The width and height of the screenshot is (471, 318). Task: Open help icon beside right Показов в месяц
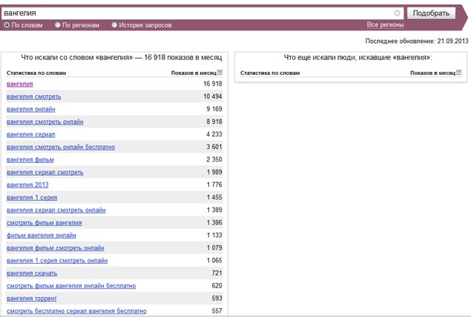point(458,73)
